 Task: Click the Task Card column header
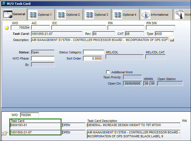[x=17, y=121]
